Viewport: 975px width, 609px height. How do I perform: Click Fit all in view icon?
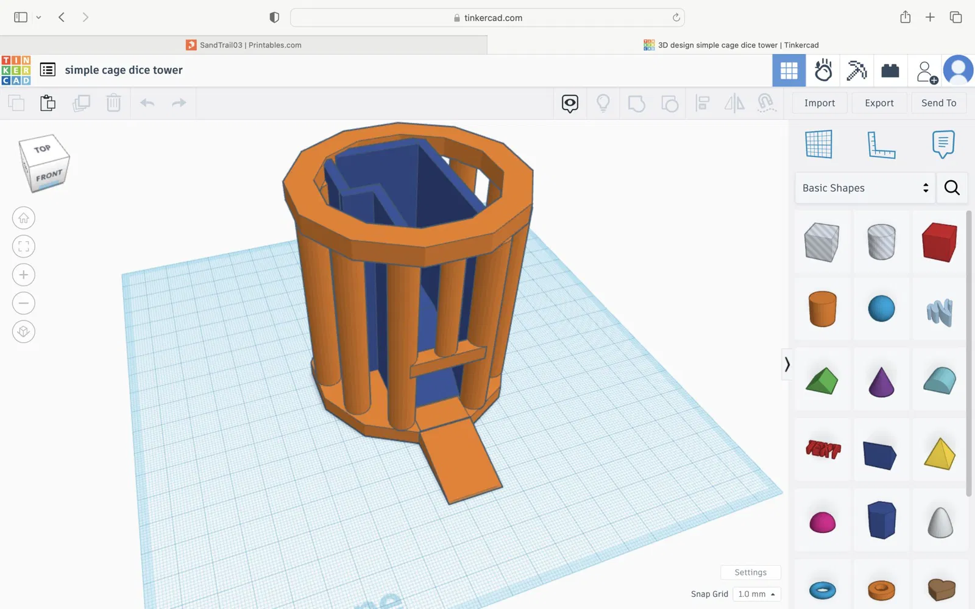tap(24, 247)
